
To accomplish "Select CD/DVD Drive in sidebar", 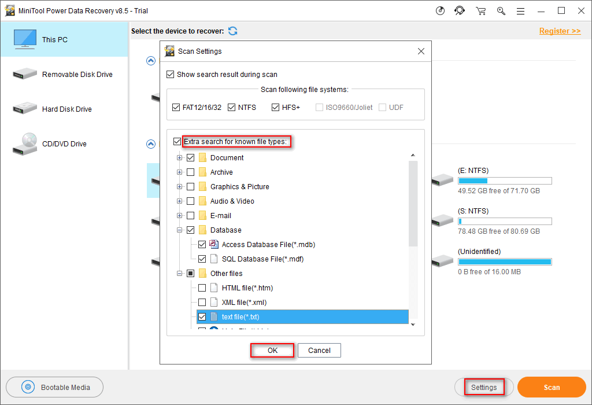I will [x=64, y=144].
